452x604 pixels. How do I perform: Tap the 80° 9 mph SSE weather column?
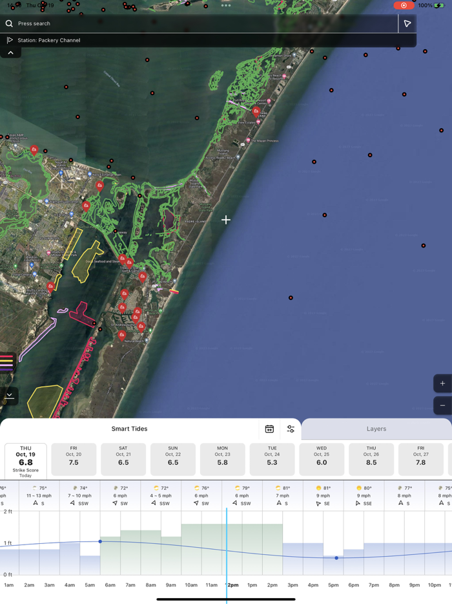(364, 495)
